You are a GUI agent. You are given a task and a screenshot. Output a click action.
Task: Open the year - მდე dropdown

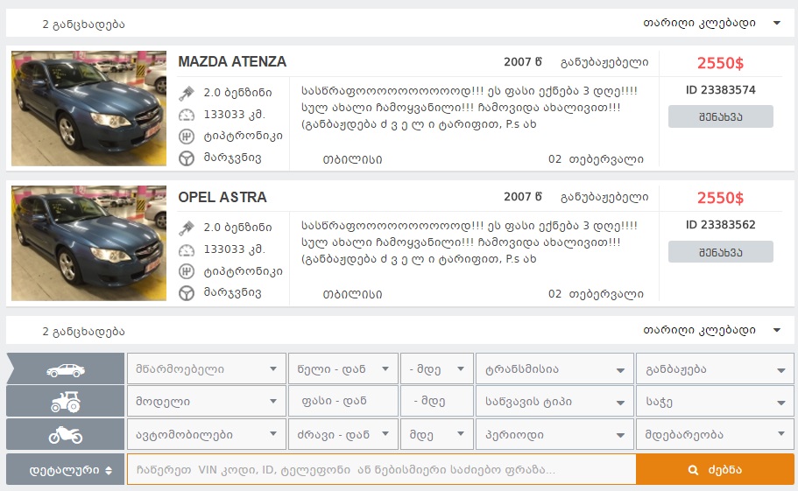pos(437,369)
